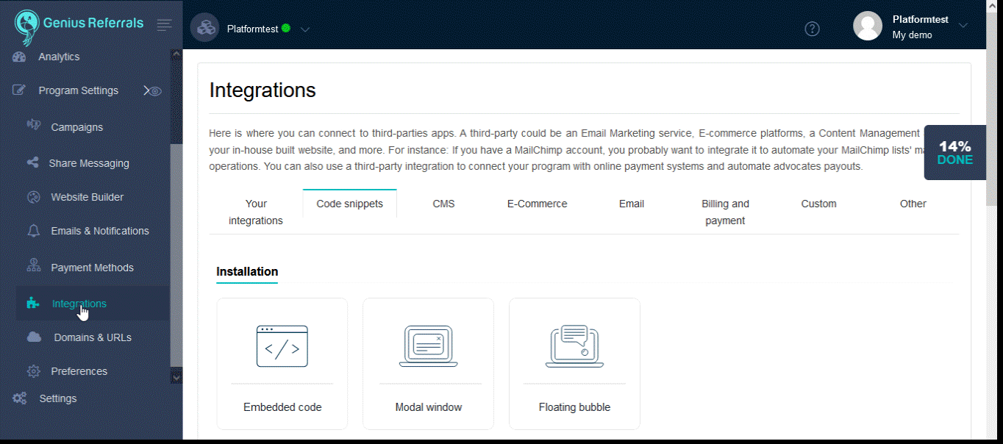Click the 14% DONE progress indicator

coord(954,152)
